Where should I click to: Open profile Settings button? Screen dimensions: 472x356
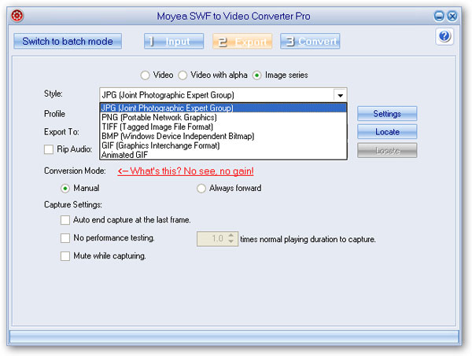tap(387, 114)
